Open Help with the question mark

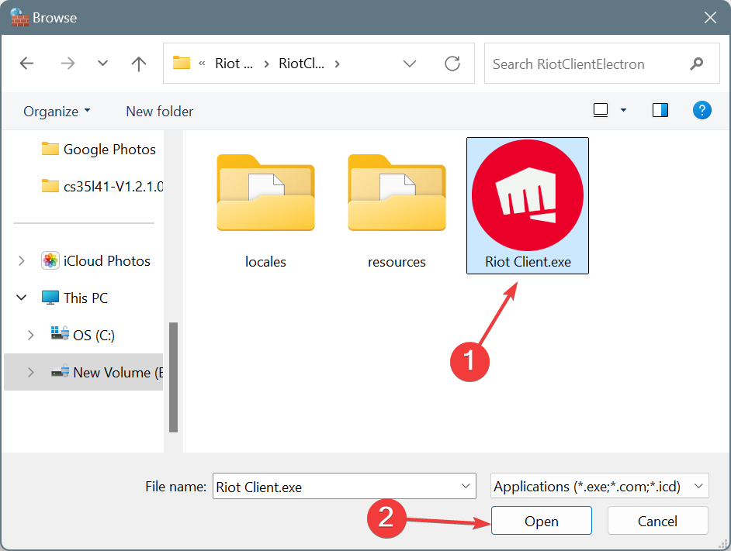pyautogui.click(x=702, y=110)
